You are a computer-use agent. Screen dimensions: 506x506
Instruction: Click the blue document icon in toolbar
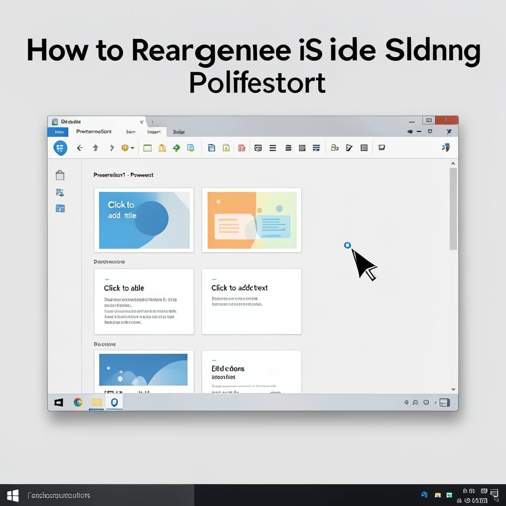[x=211, y=148]
